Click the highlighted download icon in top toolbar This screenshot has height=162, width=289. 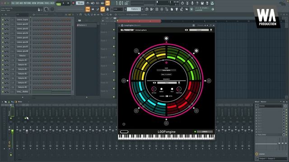click(212, 3)
